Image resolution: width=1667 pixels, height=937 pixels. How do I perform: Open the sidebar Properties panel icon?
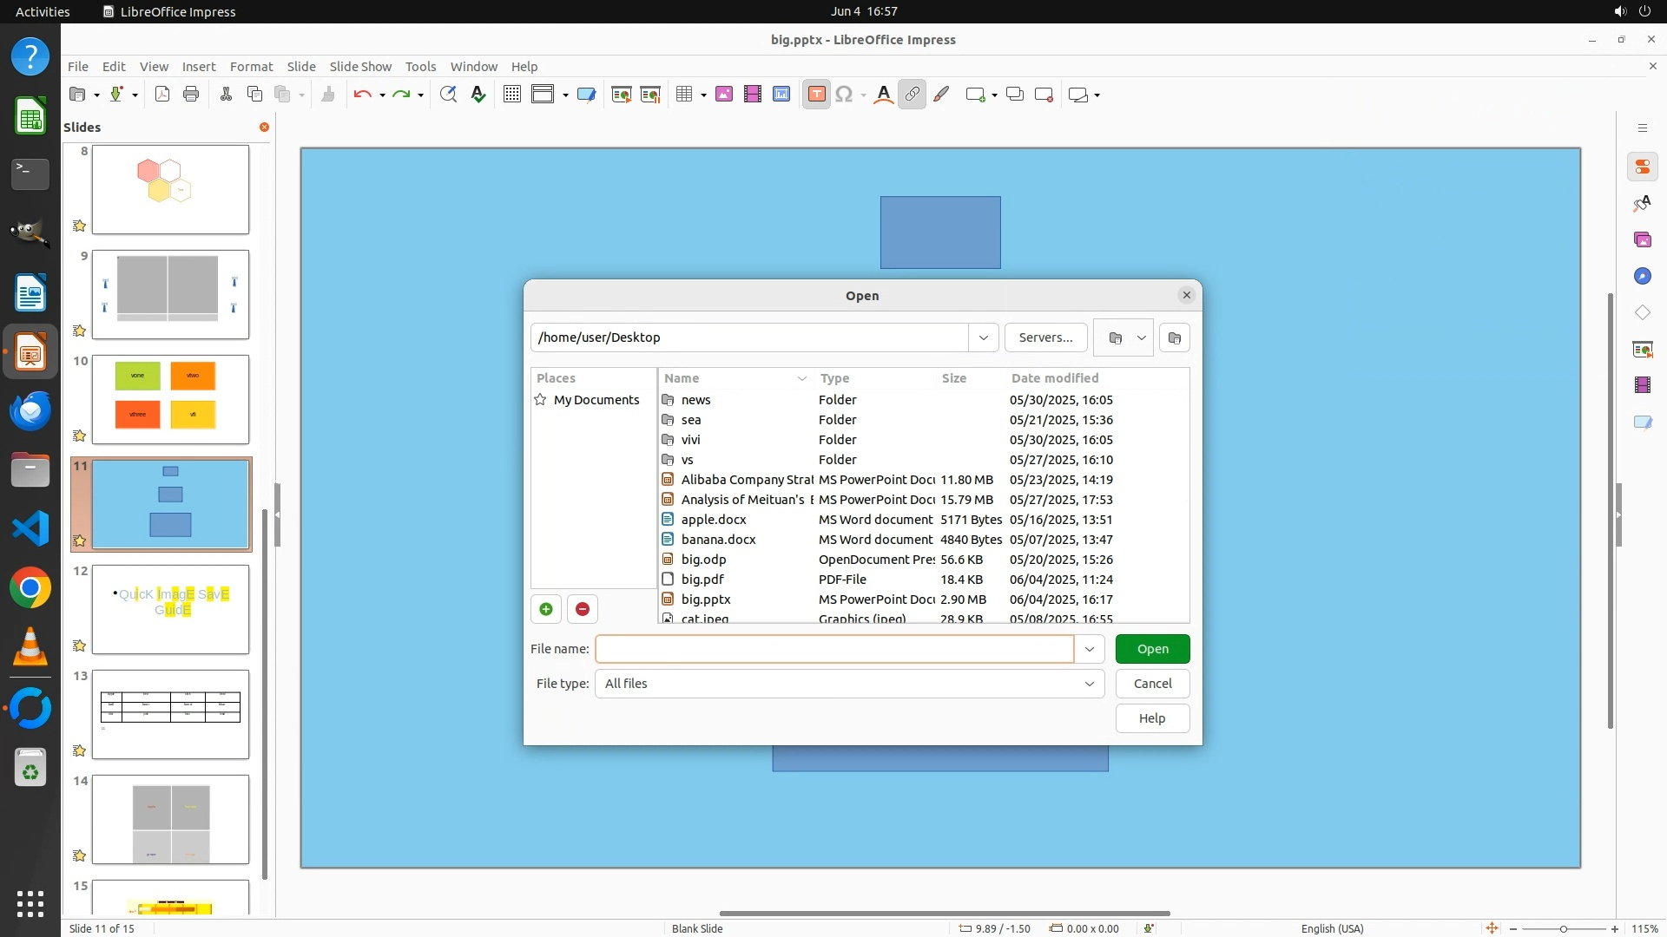tap(1642, 167)
